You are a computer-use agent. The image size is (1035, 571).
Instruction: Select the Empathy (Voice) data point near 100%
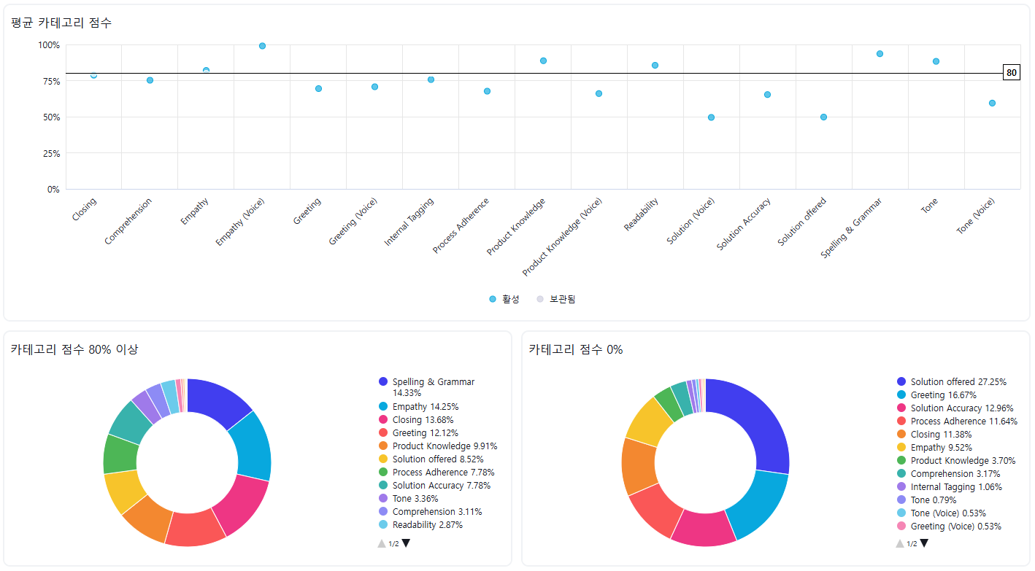coord(262,46)
